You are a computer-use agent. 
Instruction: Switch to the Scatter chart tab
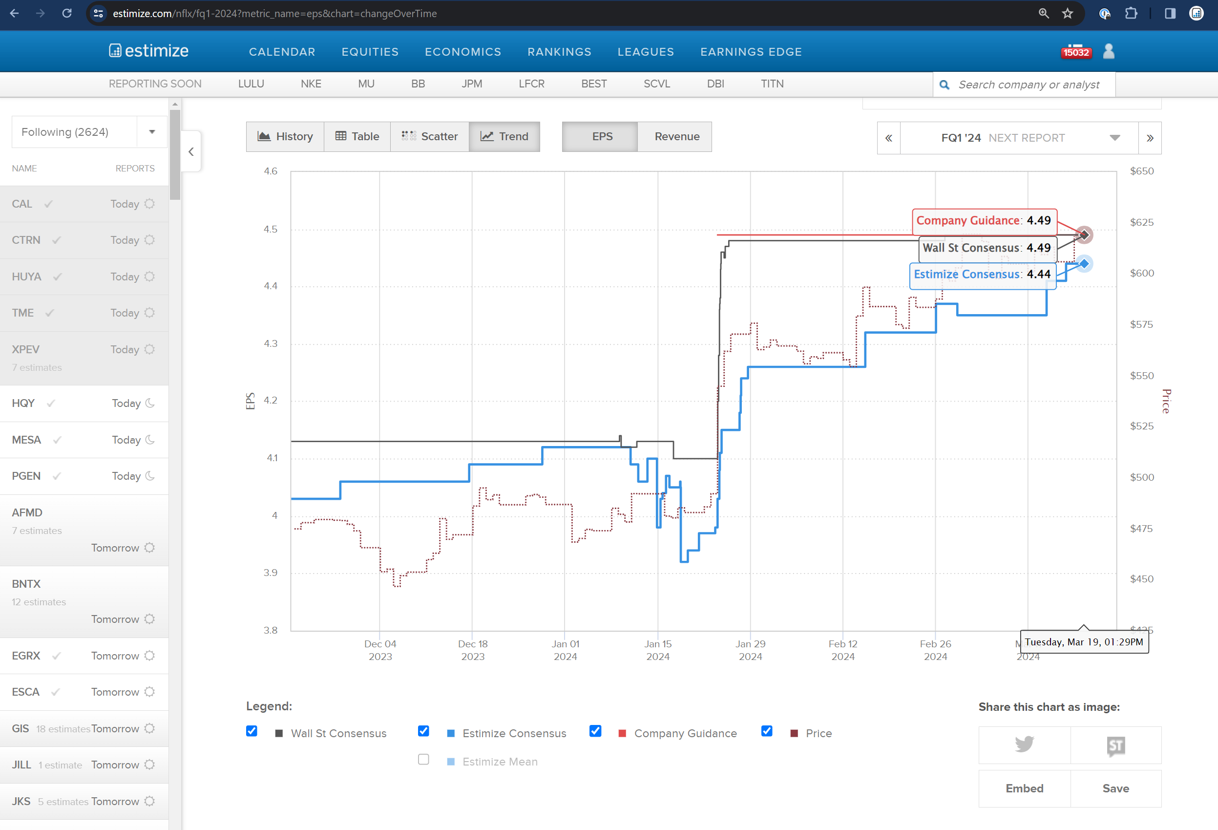pyautogui.click(x=430, y=137)
